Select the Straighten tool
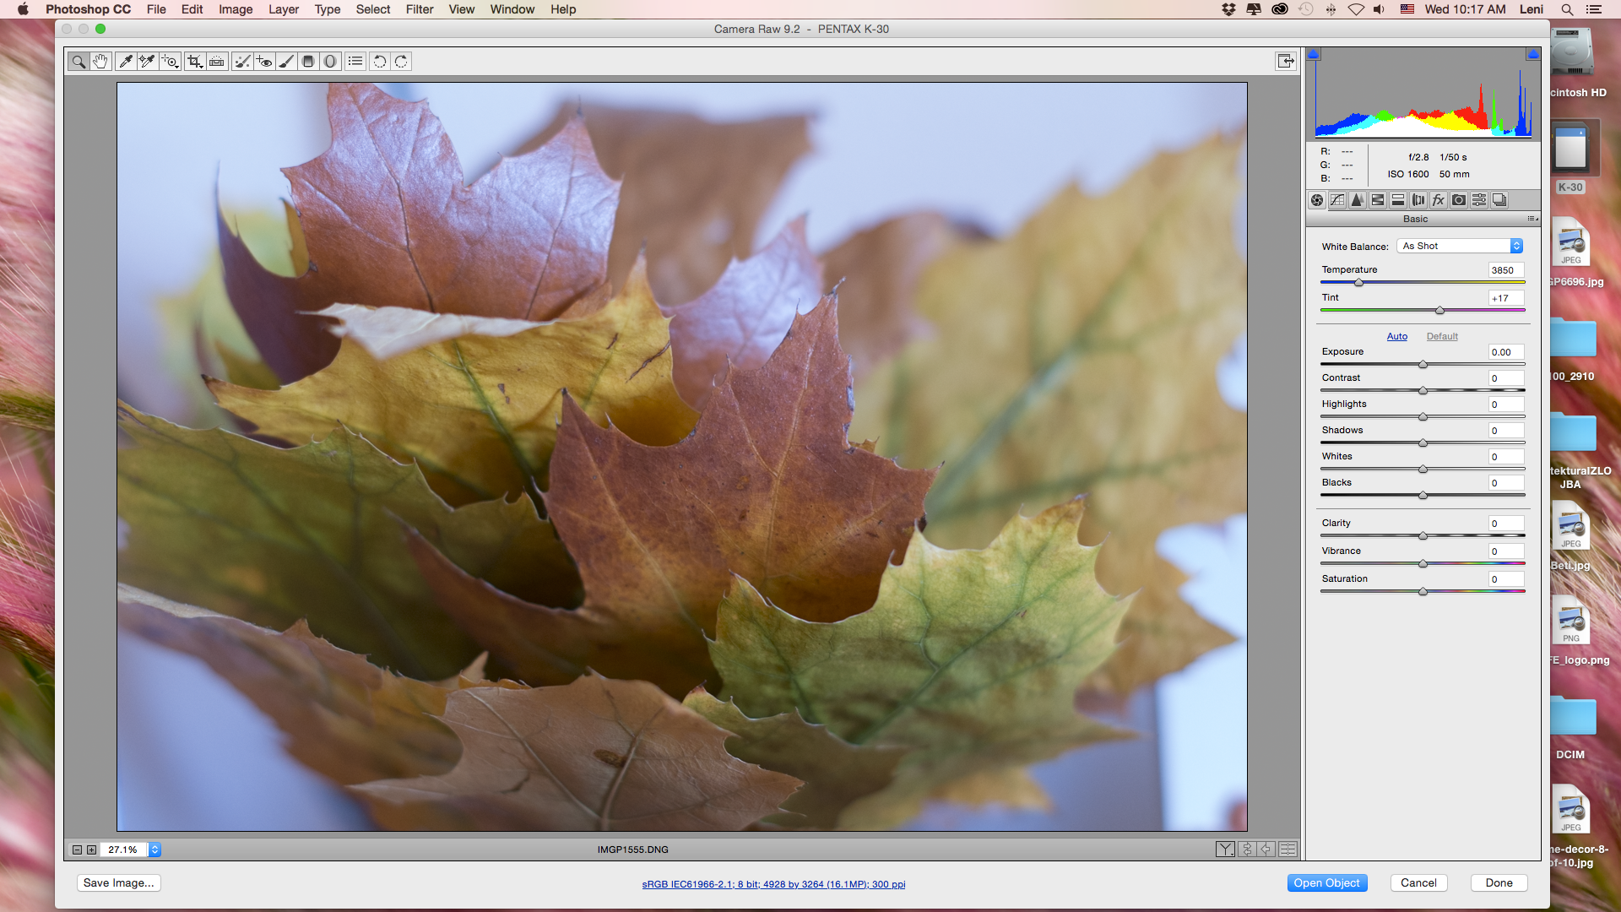1621x912 pixels. tap(217, 61)
